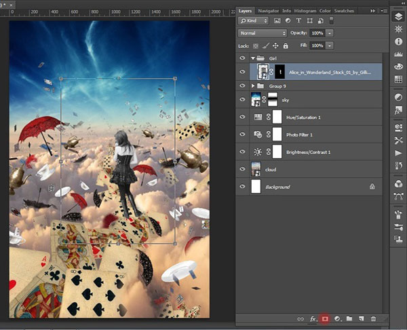Open the Actions play icon in dock
407x330 pixels.
398,153
